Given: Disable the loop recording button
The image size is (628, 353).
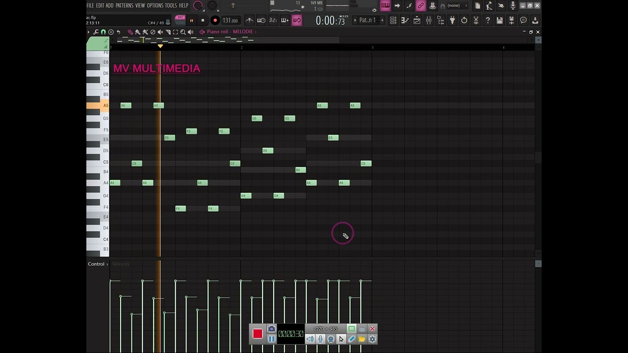Looking at the screenshot, I should [x=297, y=20].
